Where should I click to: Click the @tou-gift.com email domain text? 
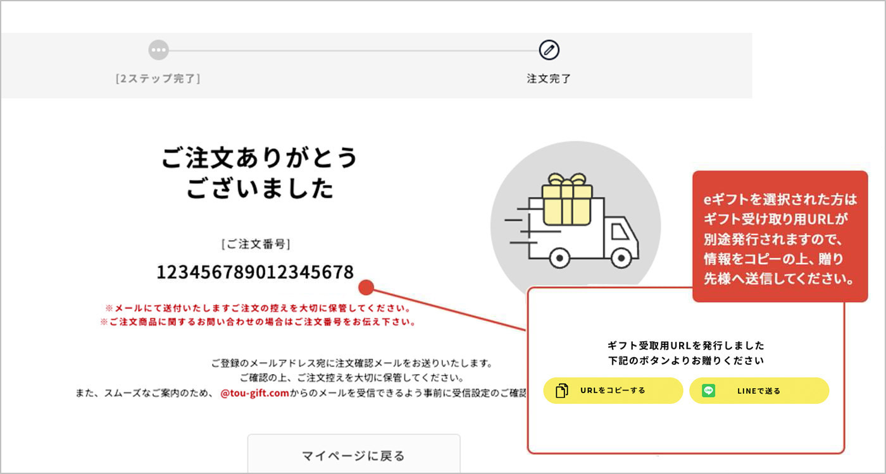coord(255,393)
